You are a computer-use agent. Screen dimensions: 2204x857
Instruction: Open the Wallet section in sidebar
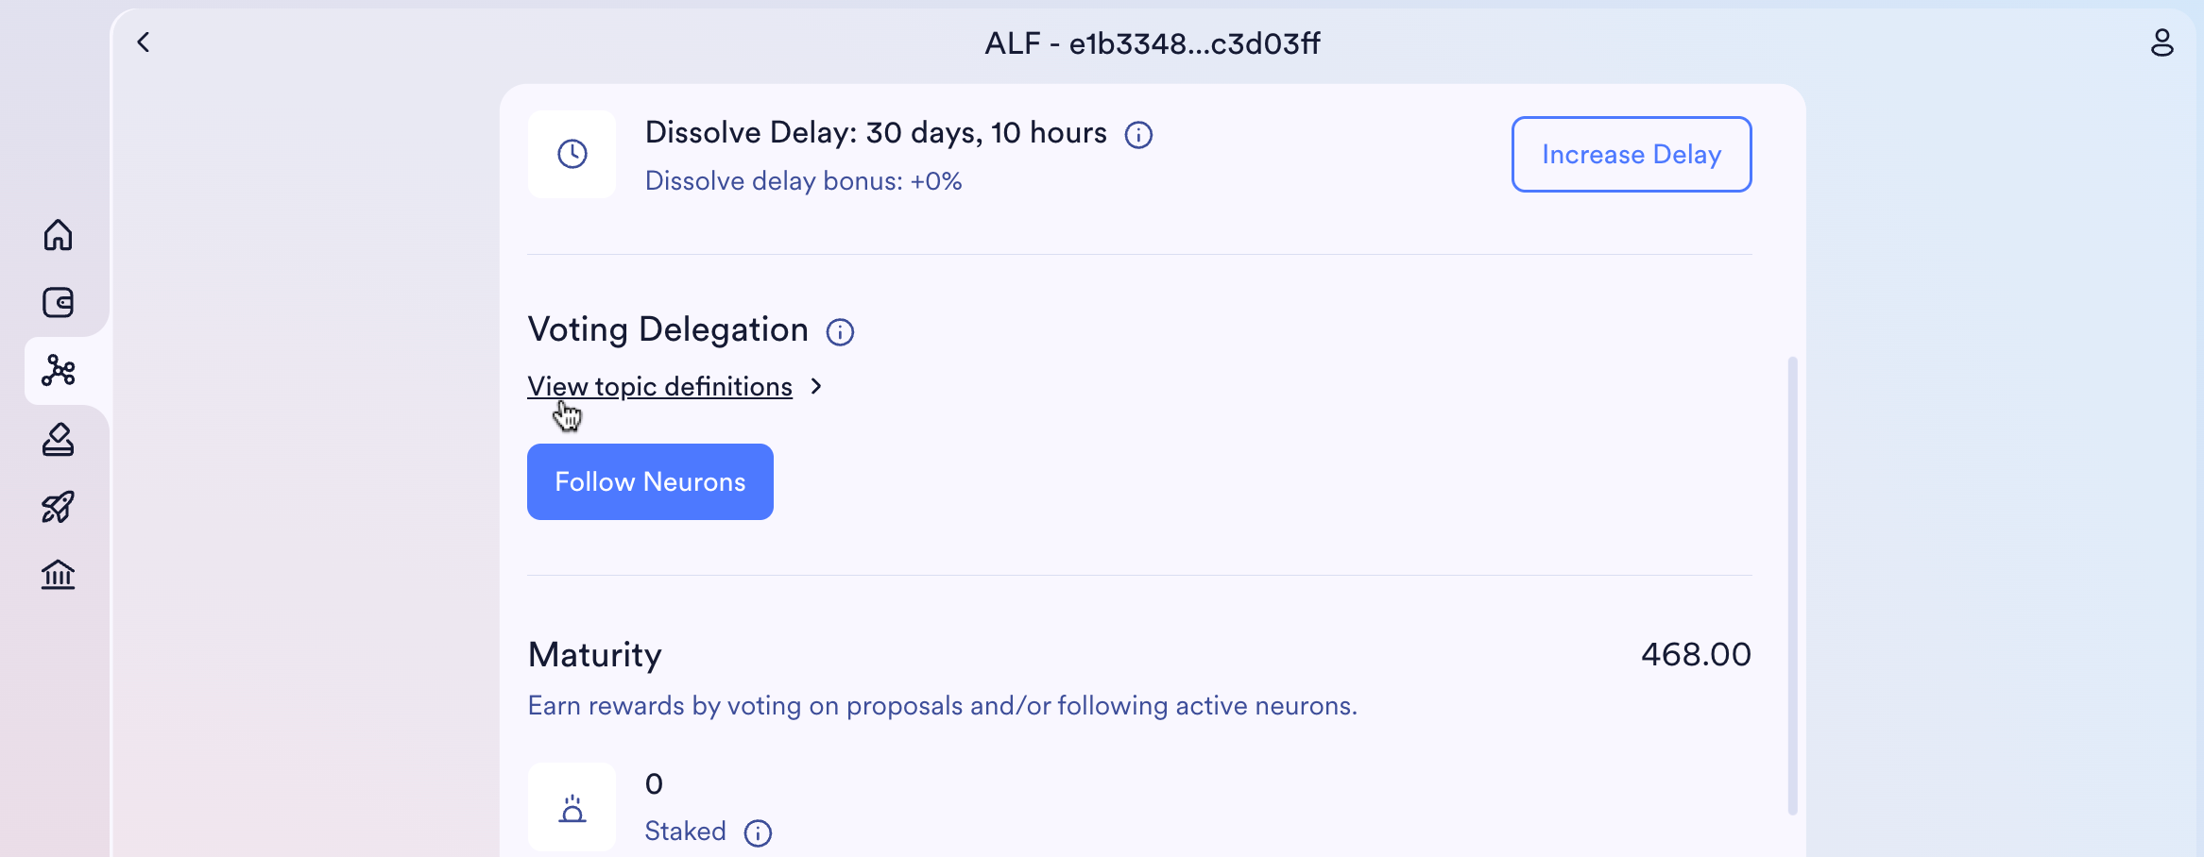58,303
